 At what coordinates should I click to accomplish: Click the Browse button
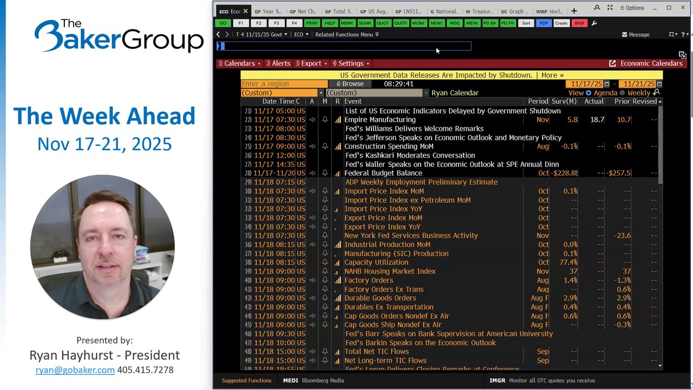click(x=350, y=84)
